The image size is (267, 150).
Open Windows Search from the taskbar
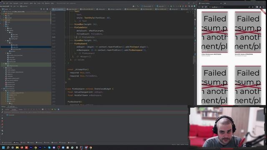[x=8, y=147]
